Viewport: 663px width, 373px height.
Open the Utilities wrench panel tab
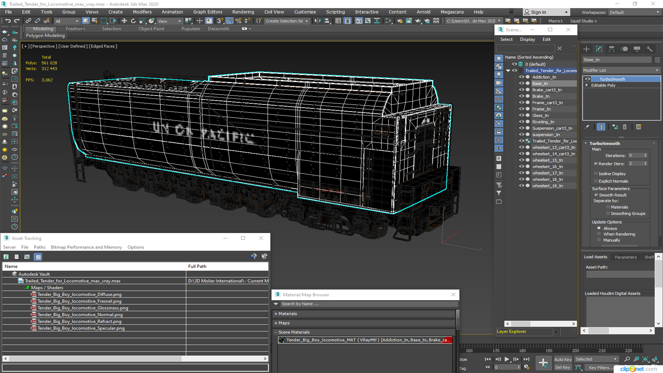[x=650, y=49]
